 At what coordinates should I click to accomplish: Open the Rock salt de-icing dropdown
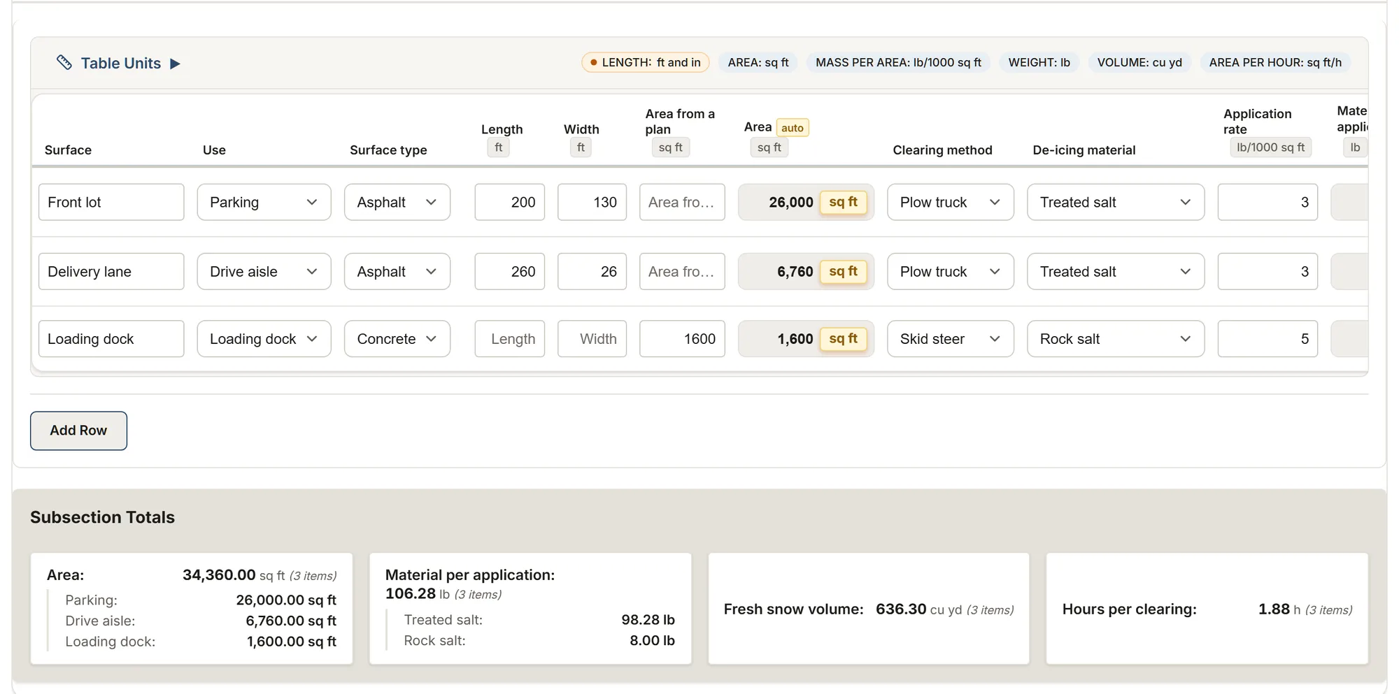click(x=1116, y=339)
